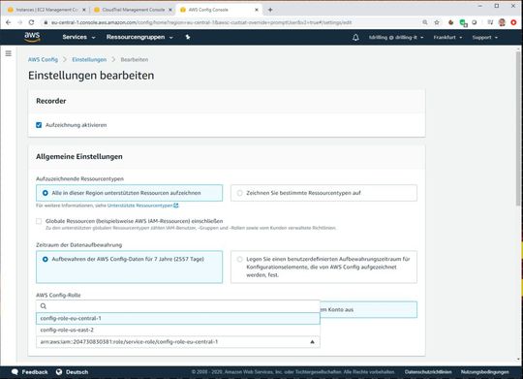Viewport: 523px width, 379px height.
Task: Open Datenschutzrichtlinien footer link
Action: pyautogui.click(x=428, y=371)
